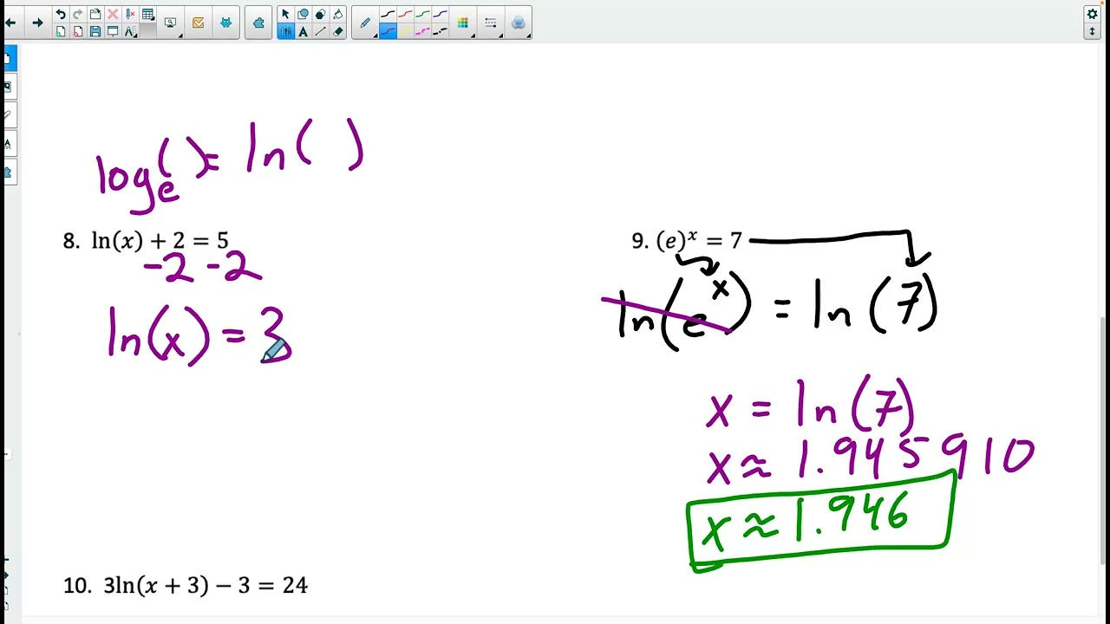Delete selected object with red X
The height and width of the screenshot is (624, 1110).
(x=113, y=15)
